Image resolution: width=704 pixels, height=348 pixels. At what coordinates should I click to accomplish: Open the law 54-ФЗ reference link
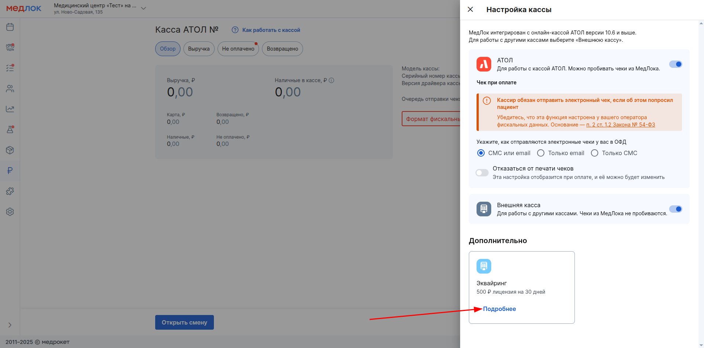pos(620,125)
